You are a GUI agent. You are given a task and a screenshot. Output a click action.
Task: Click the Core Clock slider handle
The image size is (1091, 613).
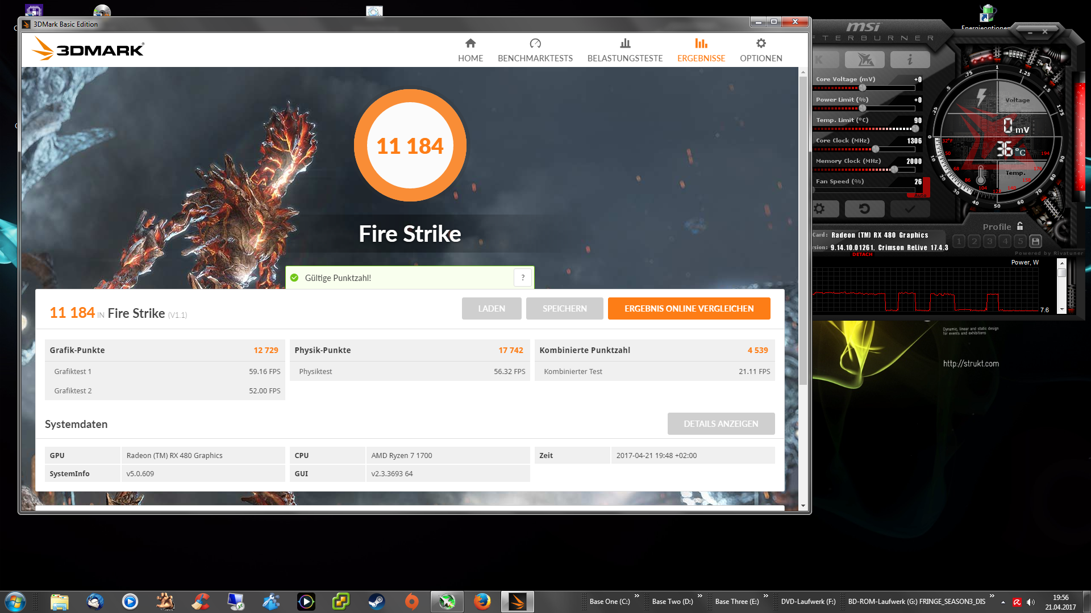coord(876,149)
